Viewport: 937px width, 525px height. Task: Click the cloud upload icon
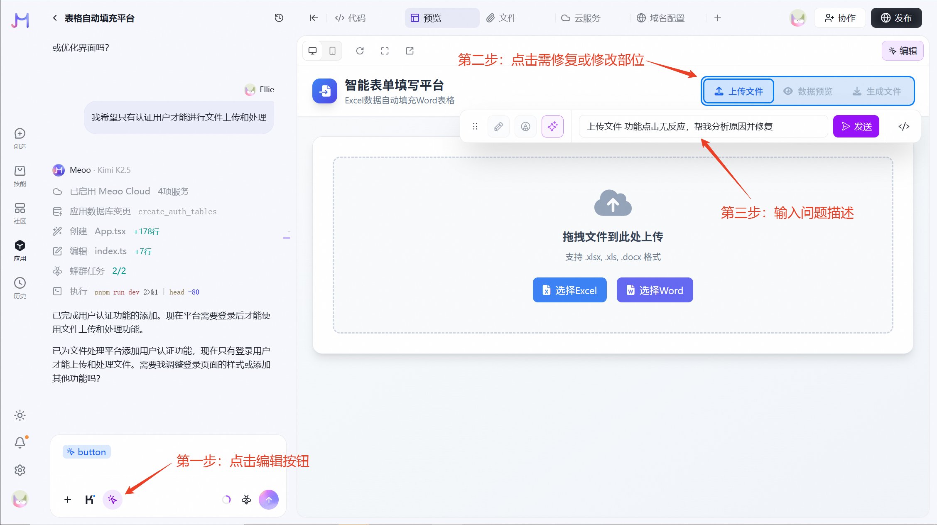point(613,203)
